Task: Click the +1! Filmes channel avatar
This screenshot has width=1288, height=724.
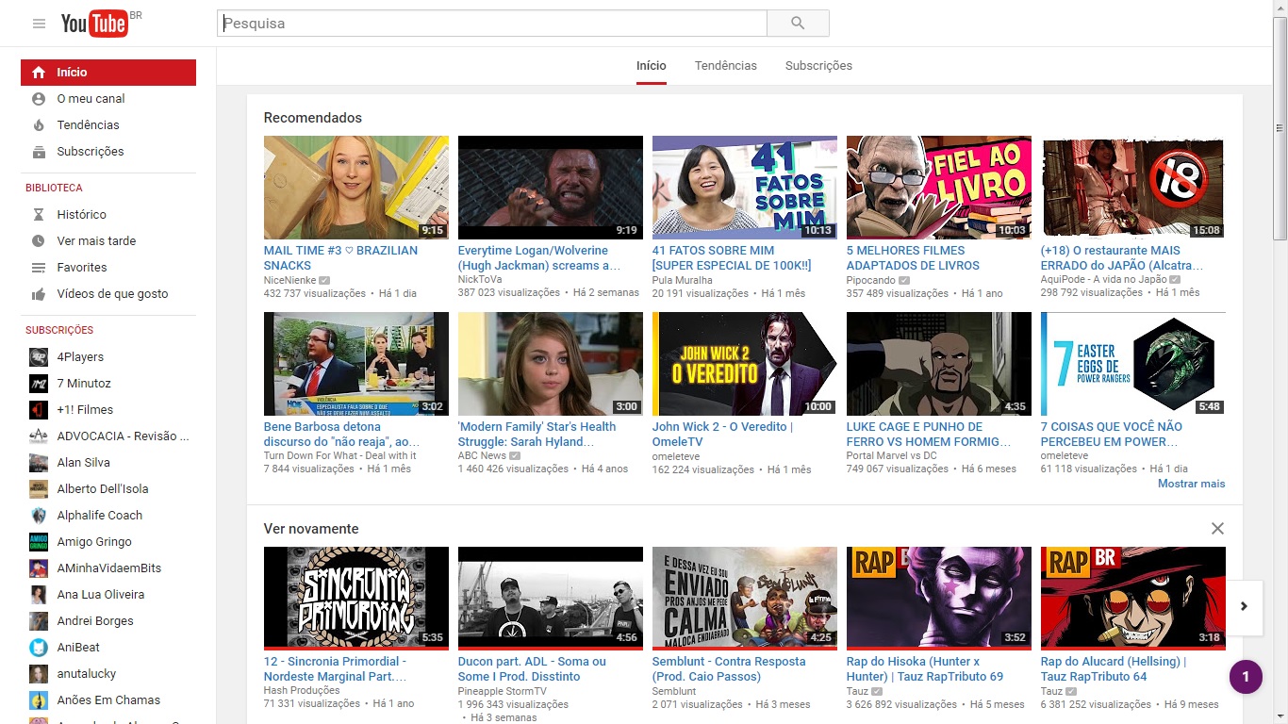Action: 39,410
